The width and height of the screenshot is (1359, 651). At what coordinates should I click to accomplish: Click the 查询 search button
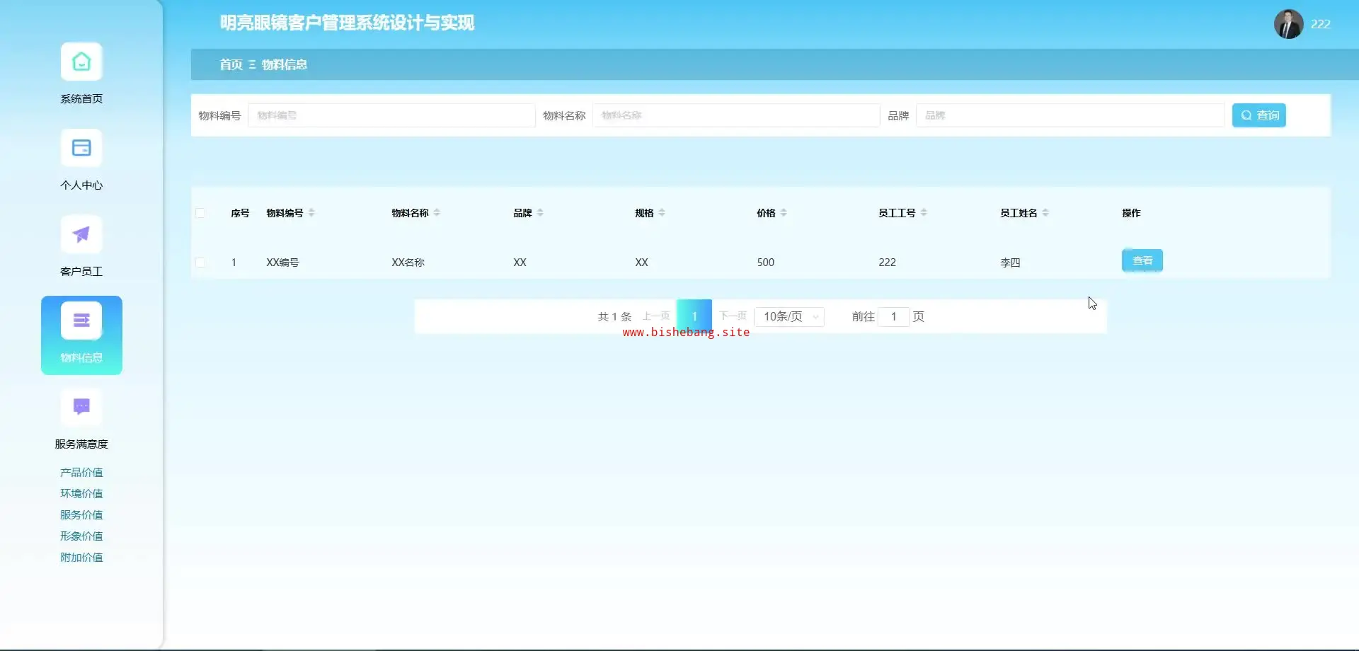1258,115
